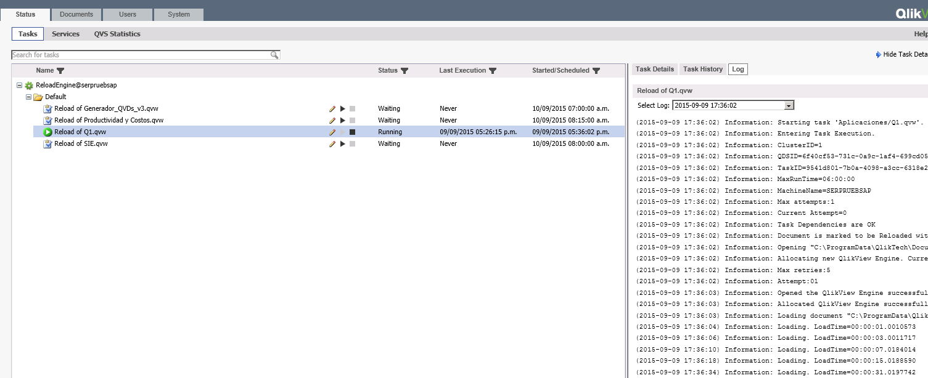Show the Task History tab

702,69
